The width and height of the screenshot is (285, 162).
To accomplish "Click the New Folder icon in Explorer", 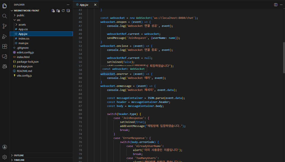I will pyautogui.click(x=58, y=11).
